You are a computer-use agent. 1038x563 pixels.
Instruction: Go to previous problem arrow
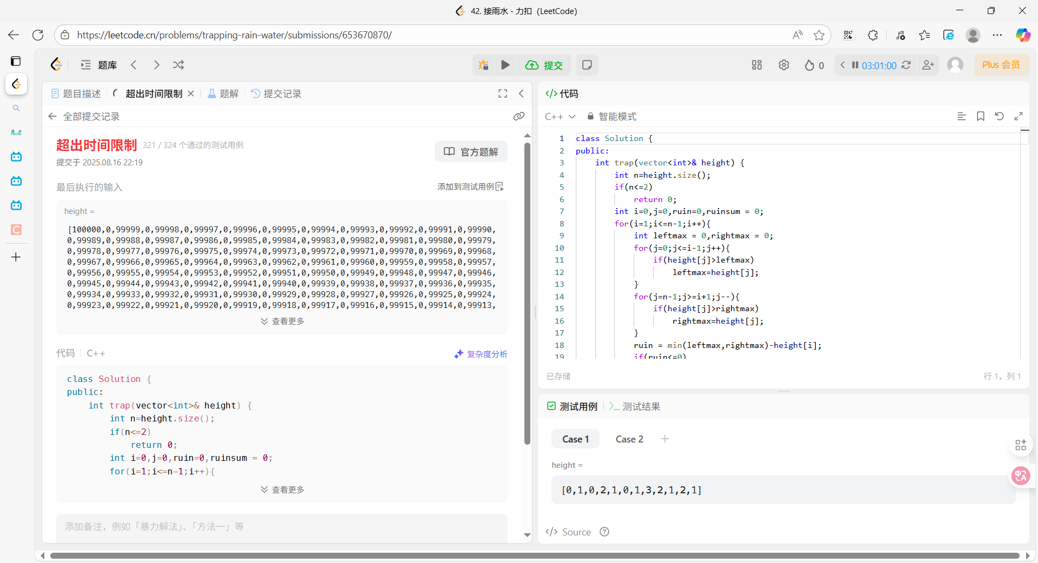134,65
